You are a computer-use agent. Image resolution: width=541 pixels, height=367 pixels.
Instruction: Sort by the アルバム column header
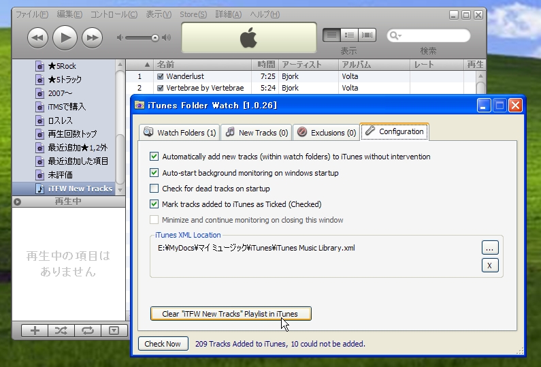[x=374, y=65]
